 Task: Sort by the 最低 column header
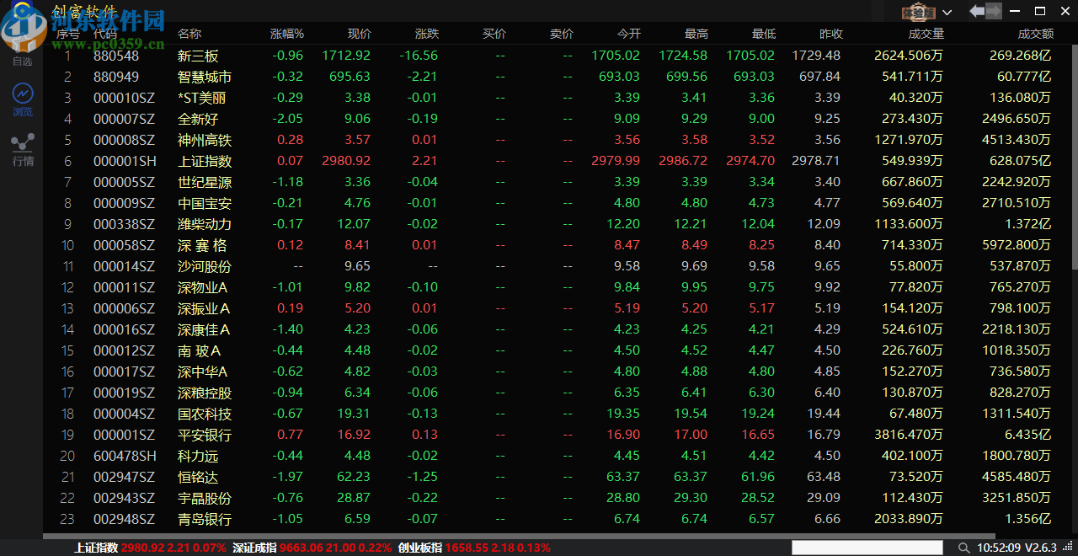(x=763, y=34)
